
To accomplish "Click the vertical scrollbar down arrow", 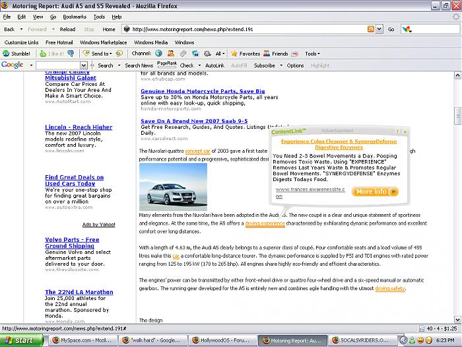I will 457,319.
